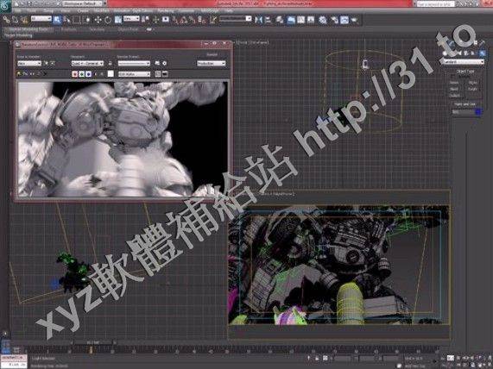This screenshot has height=369, width=493.
Task: Toggle the Angle Snap button
Action: [x=183, y=20]
